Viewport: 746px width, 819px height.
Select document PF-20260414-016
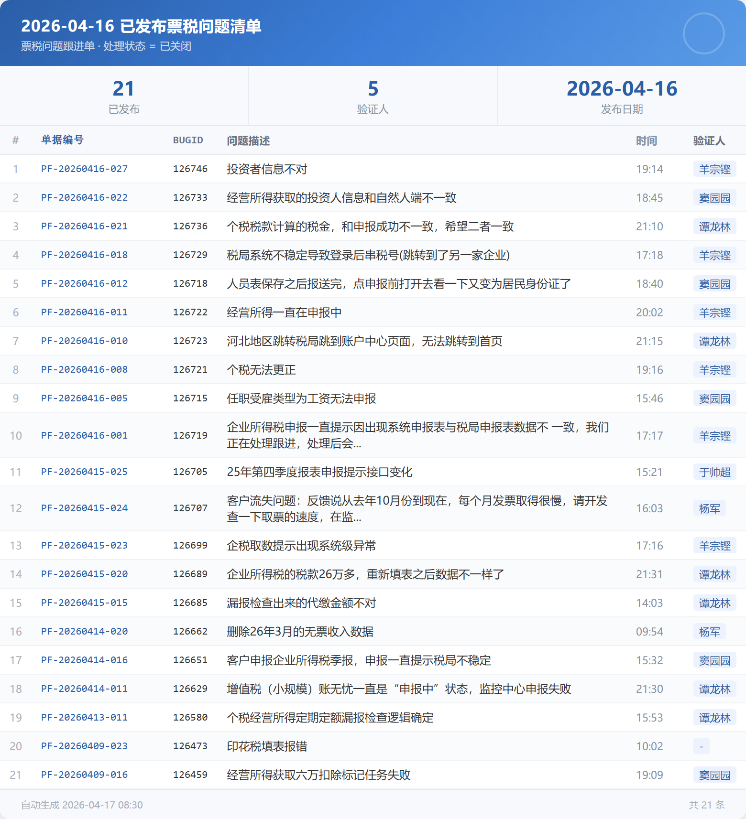click(84, 660)
